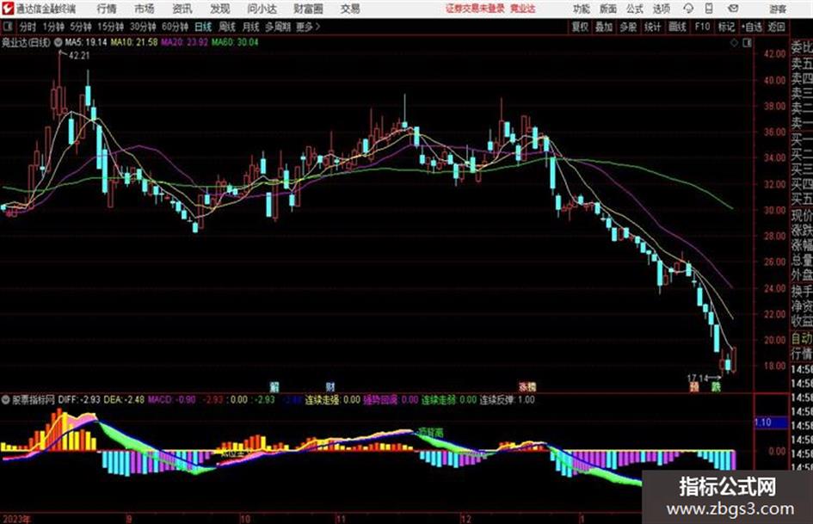Screen dimensions: 813x524
Task: Open the 公式 menu
Action: (635, 9)
